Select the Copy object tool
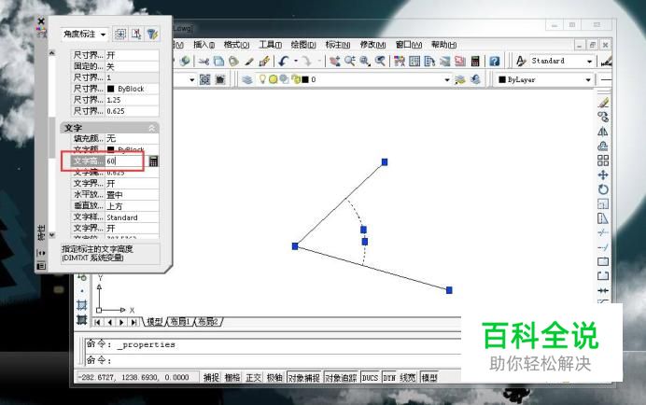This screenshot has height=405, width=646. pyautogui.click(x=603, y=117)
